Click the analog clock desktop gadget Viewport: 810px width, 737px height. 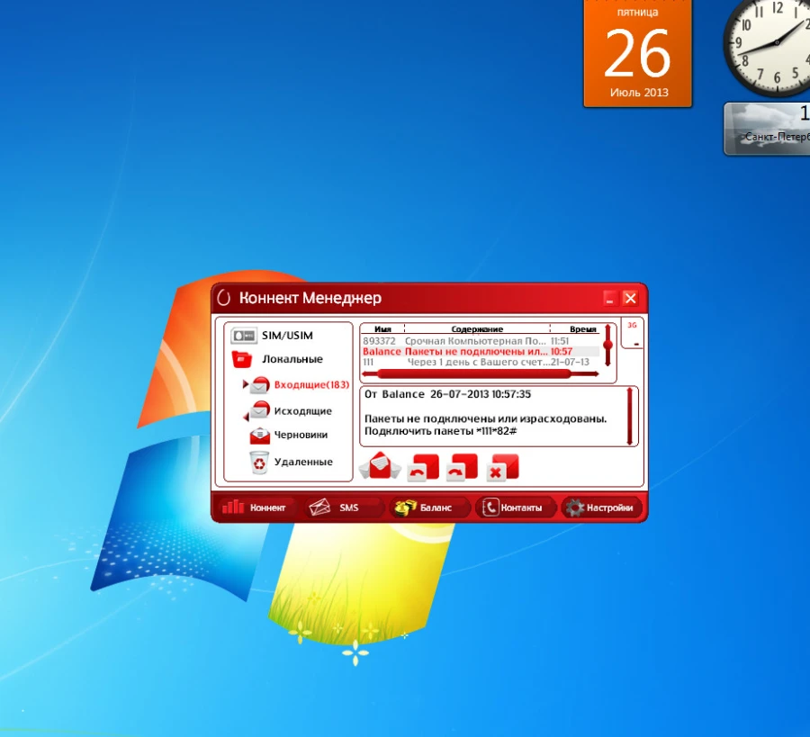pos(767,47)
